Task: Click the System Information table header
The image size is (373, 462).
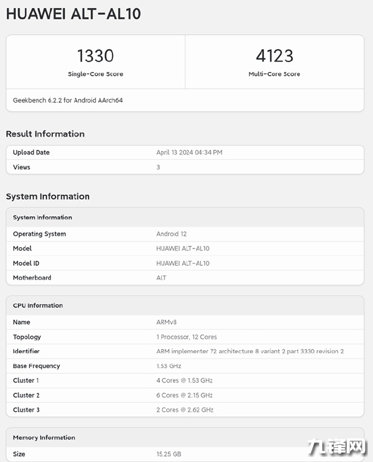Action: coord(42,217)
